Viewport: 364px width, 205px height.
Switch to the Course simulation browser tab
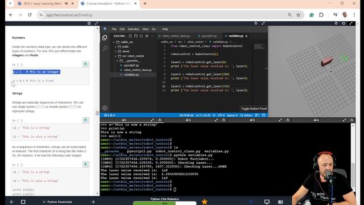(x=109, y=3)
